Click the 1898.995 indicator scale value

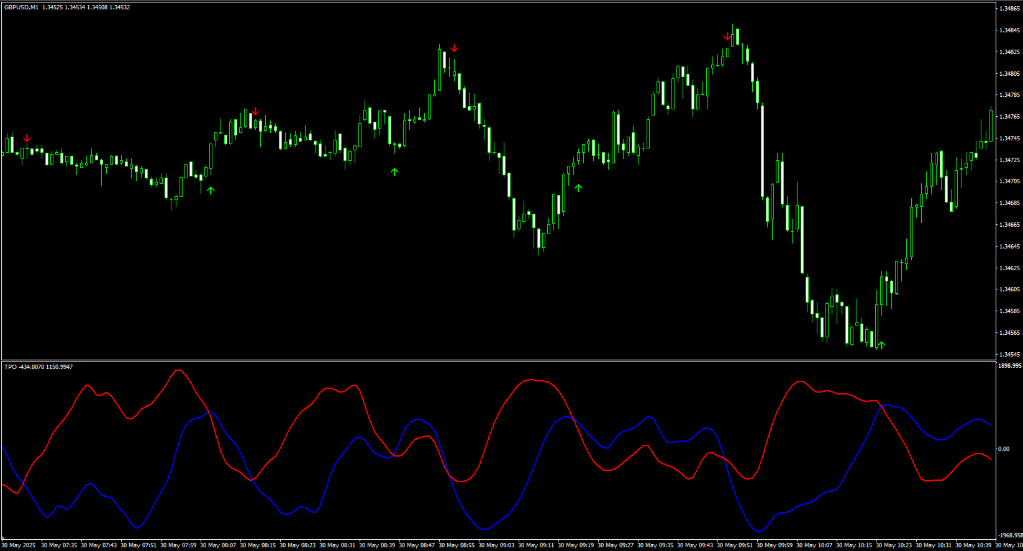[1010, 366]
